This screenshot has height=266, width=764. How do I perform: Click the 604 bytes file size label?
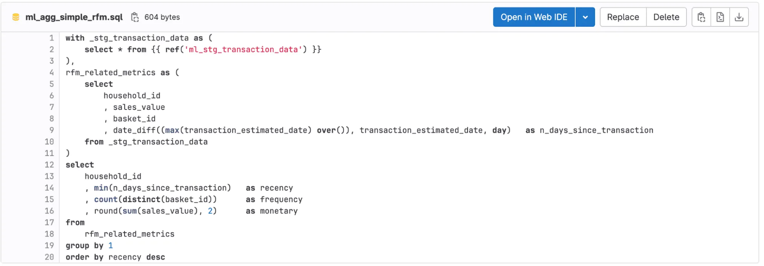tap(162, 17)
